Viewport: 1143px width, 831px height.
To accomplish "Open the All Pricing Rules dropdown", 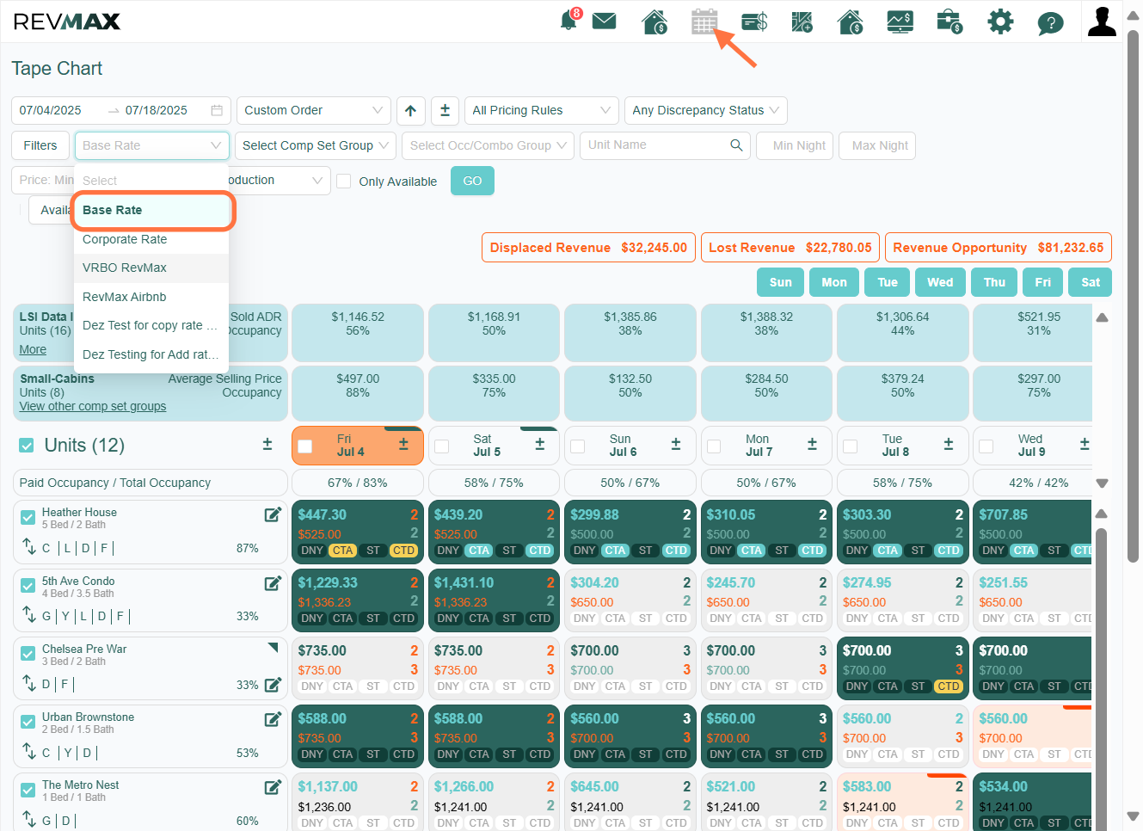I will [x=542, y=110].
